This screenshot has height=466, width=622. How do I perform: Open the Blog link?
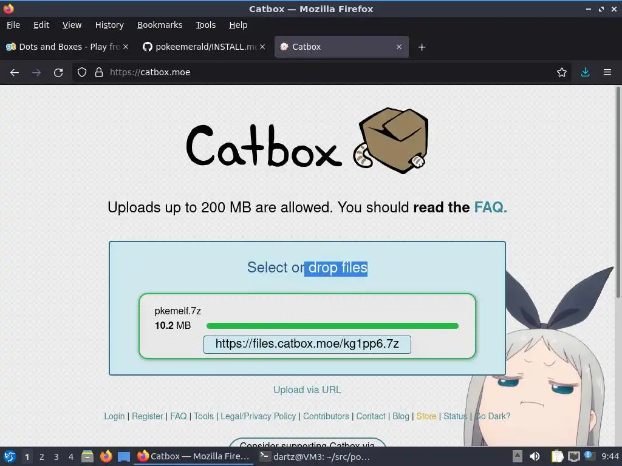click(x=401, y=416)
